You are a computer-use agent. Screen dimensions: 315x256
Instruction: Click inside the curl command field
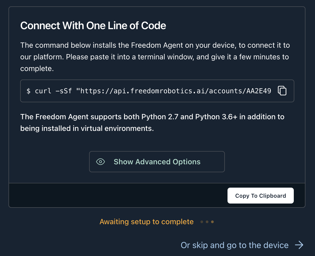click(x=148, y=91)
